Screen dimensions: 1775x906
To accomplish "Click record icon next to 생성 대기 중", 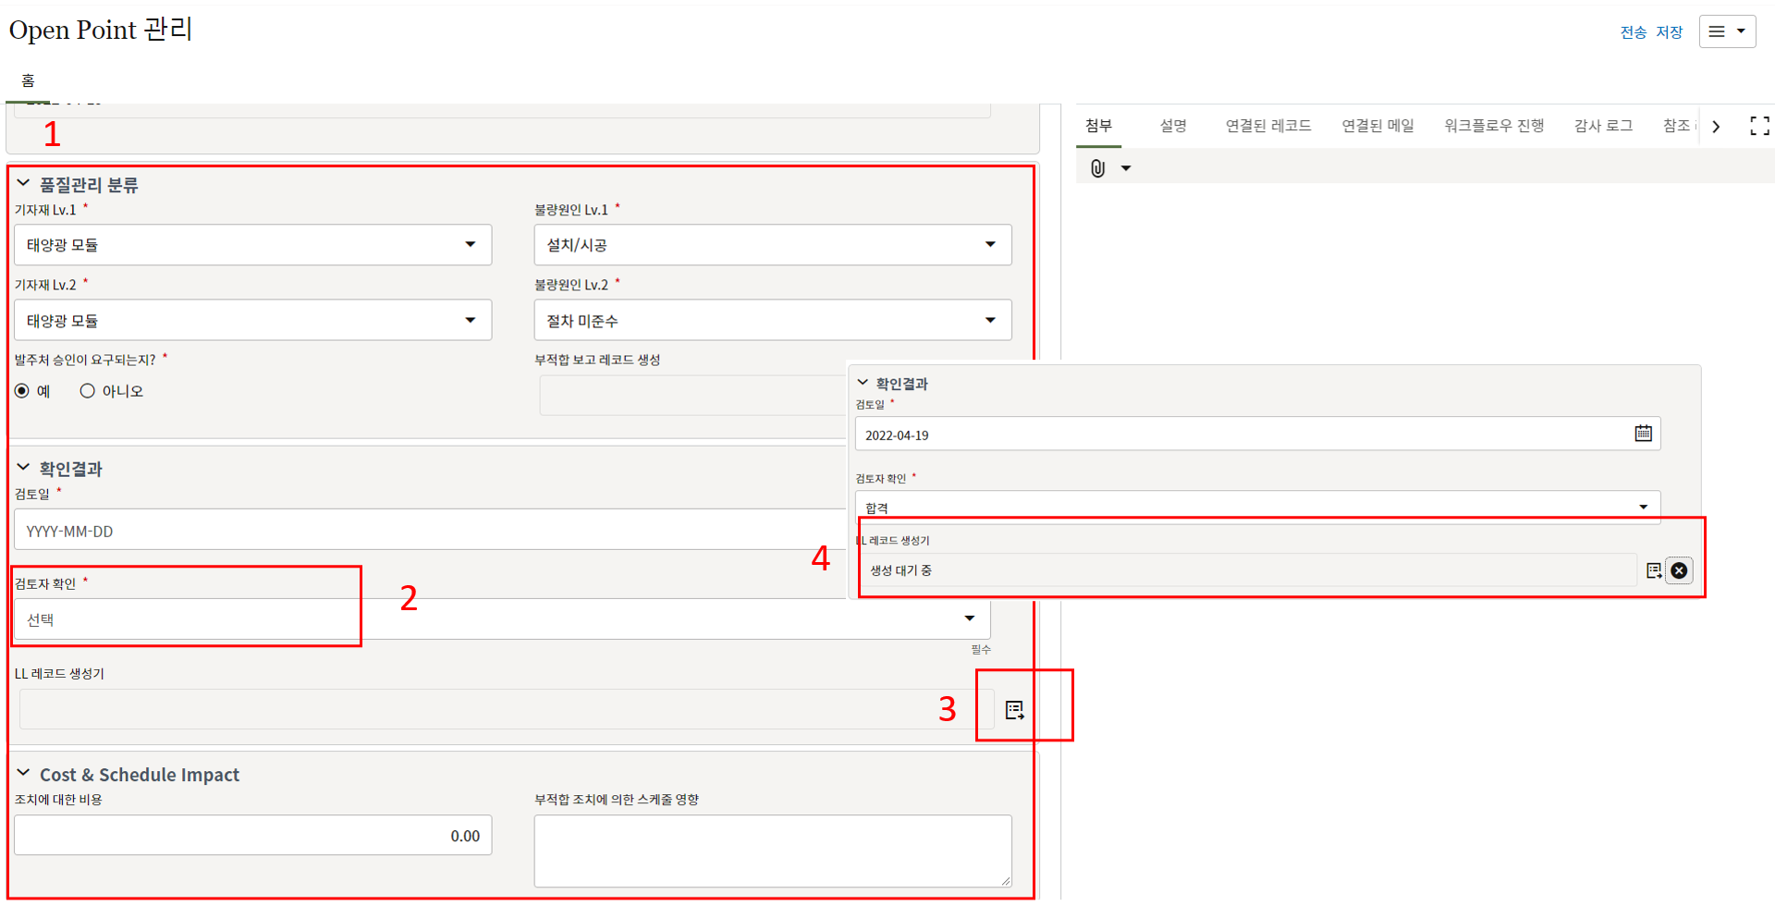I will tap(1654, 570).
